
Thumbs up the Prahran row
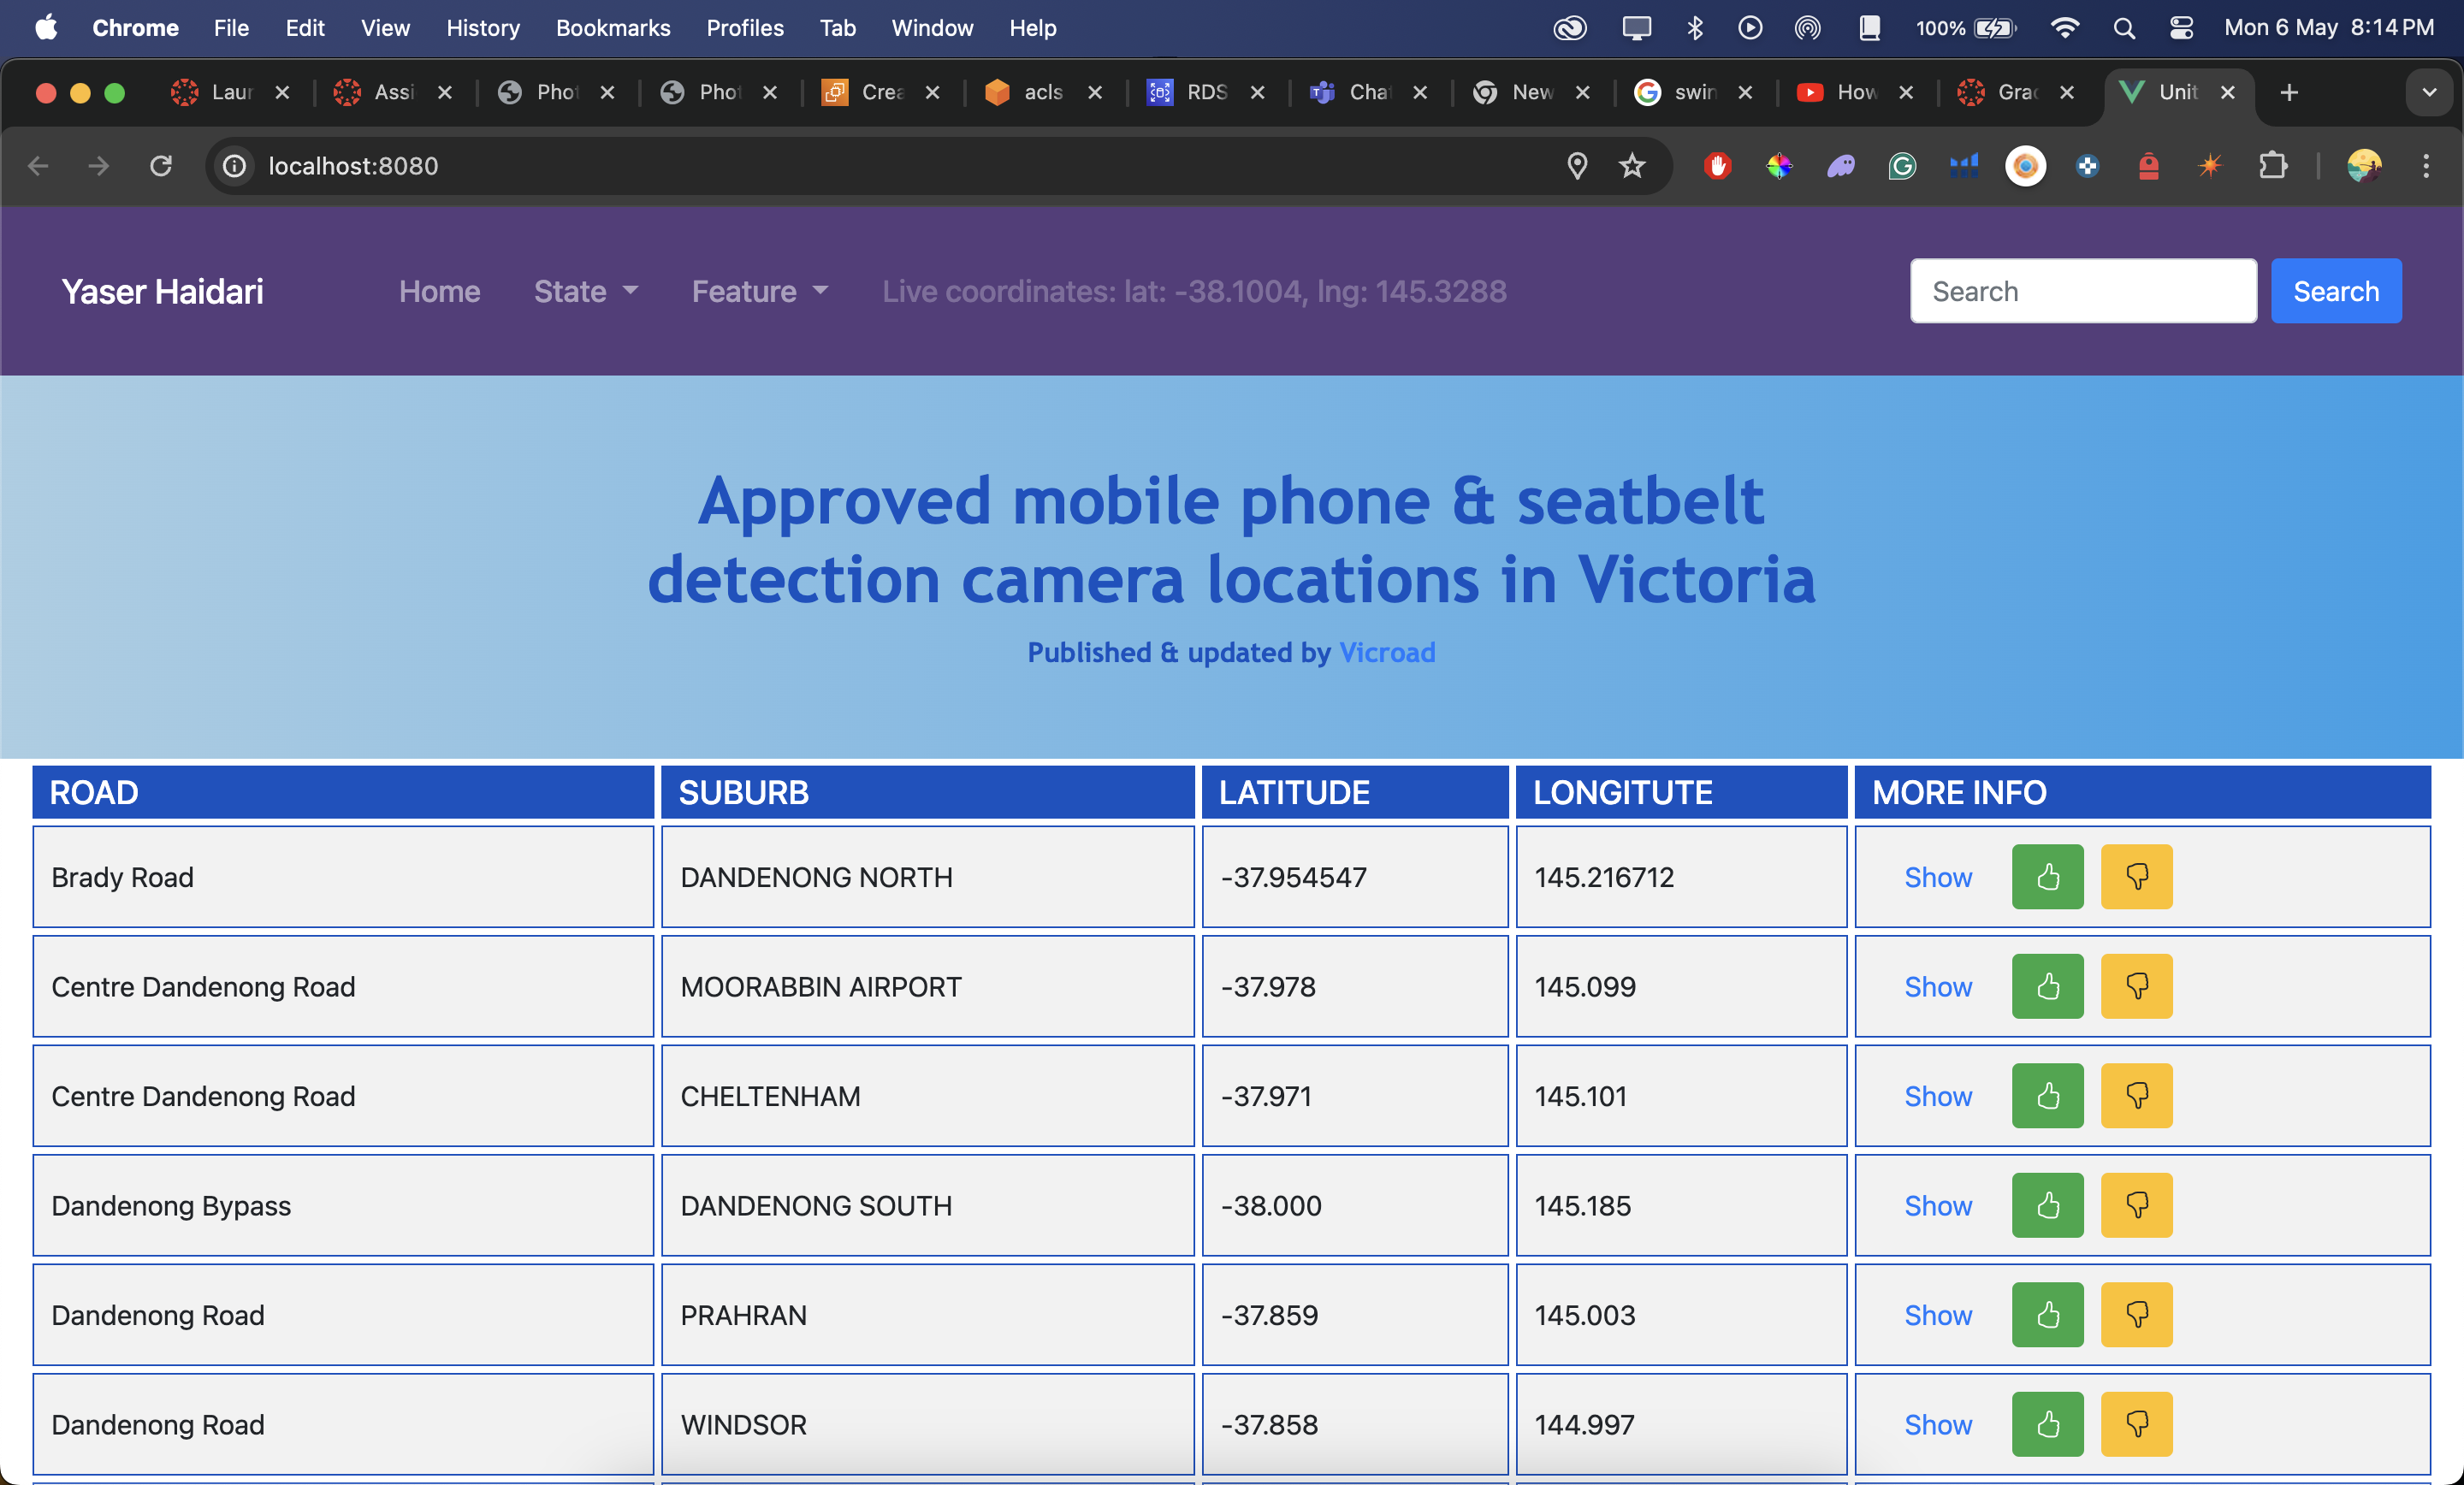coord(2047,1315)
